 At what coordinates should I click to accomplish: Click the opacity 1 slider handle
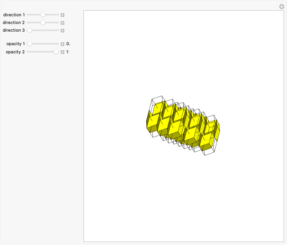pyautogui.click(x=29, y=44)
